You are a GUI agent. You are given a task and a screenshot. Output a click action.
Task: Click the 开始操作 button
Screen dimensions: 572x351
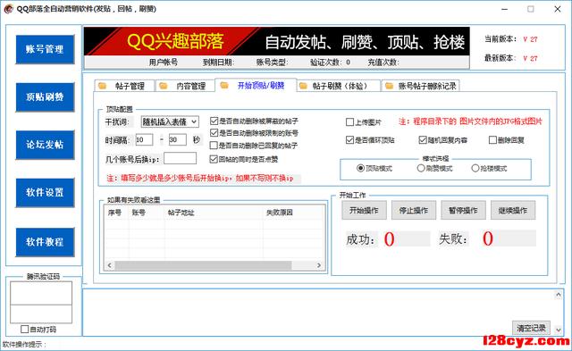click(x=364, y=210)
